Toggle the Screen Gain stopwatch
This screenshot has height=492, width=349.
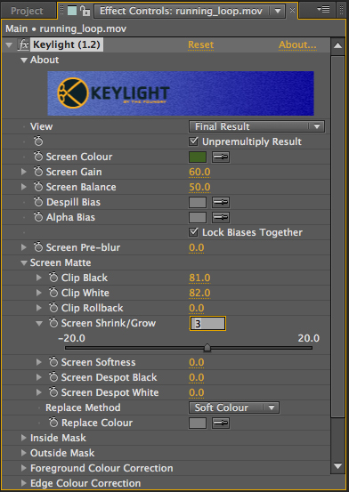pyautogui.click(x=38, y=172)
